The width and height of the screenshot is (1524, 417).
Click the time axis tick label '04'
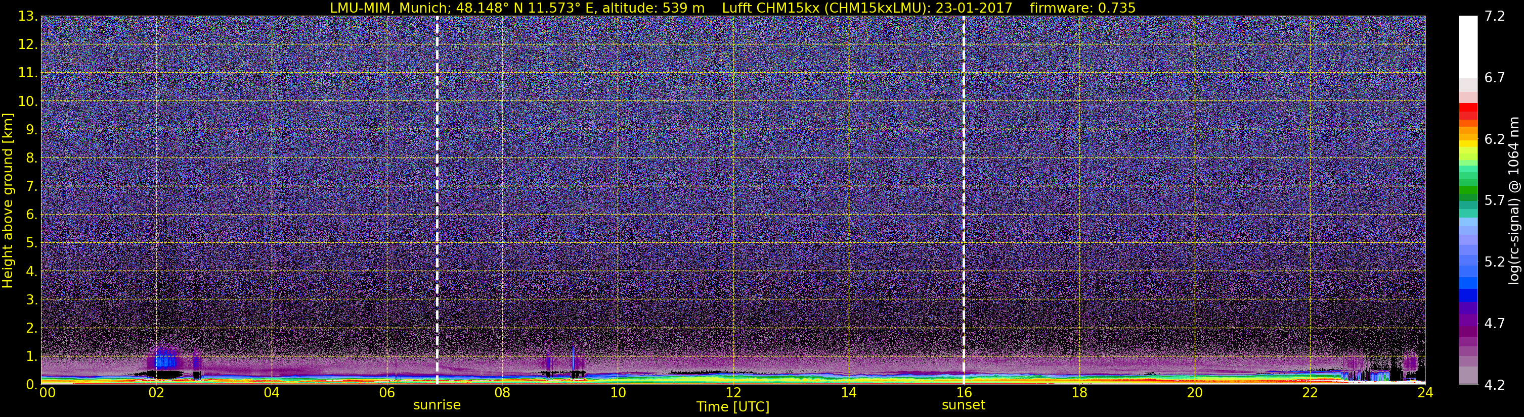coord(272,393)
